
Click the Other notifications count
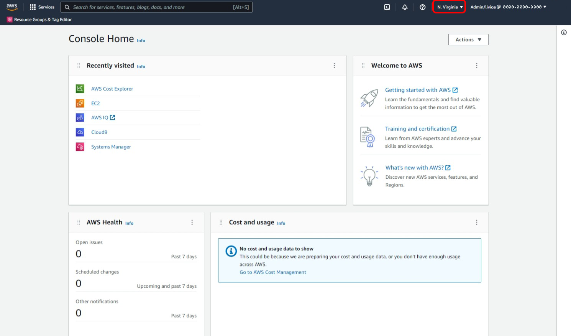pyautogui.click(x=79, y=313)
